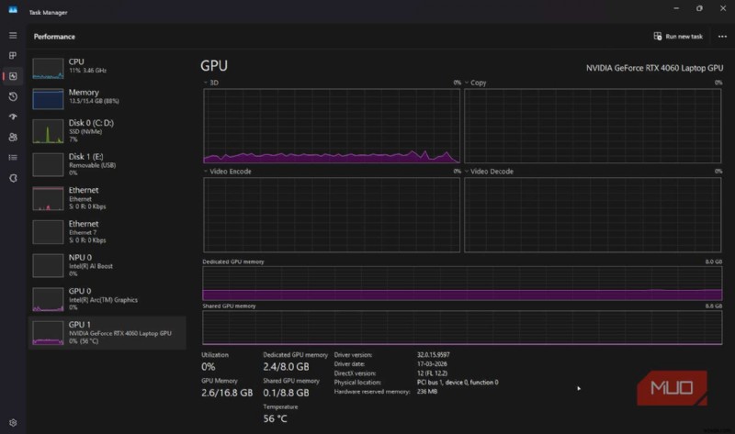Click the Disk 0 mini graph thumbnail
This screenshot has height=434, width=735.
[x=48, y=131]
